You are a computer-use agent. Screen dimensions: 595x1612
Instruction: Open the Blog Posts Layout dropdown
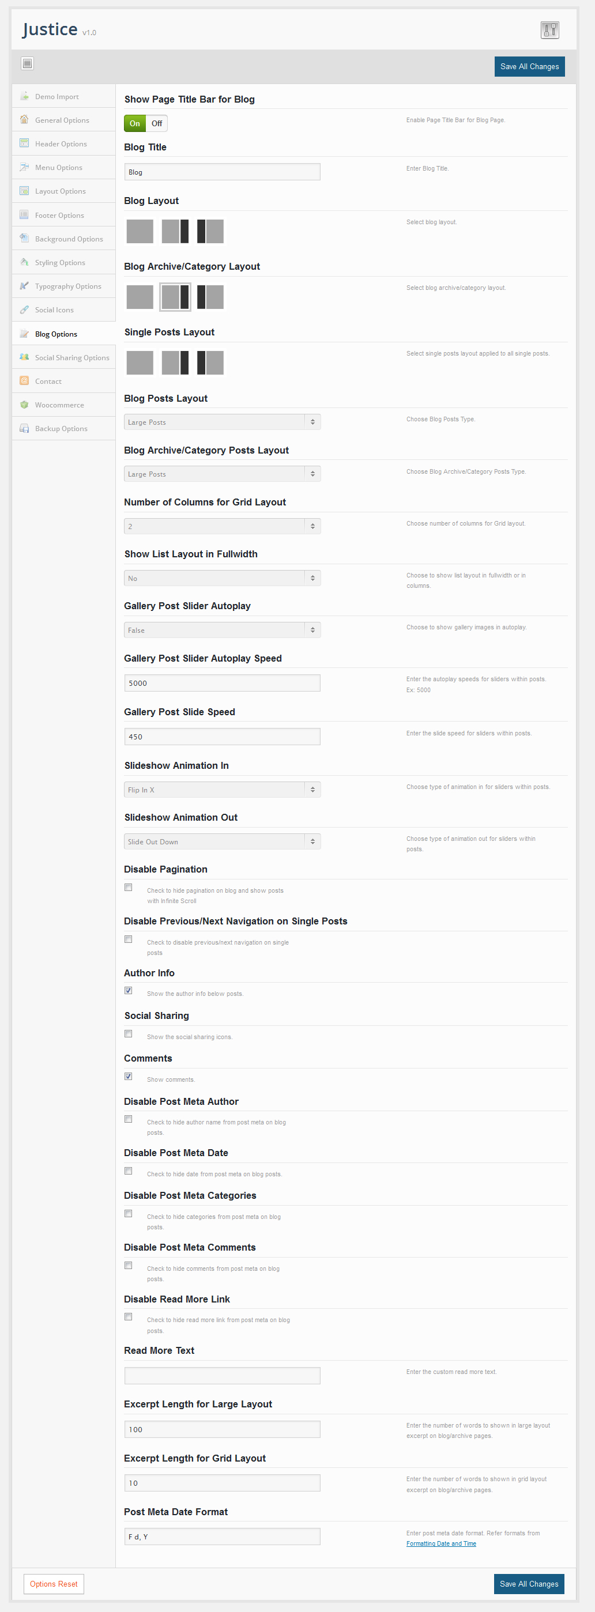click(x=223, y=422)
